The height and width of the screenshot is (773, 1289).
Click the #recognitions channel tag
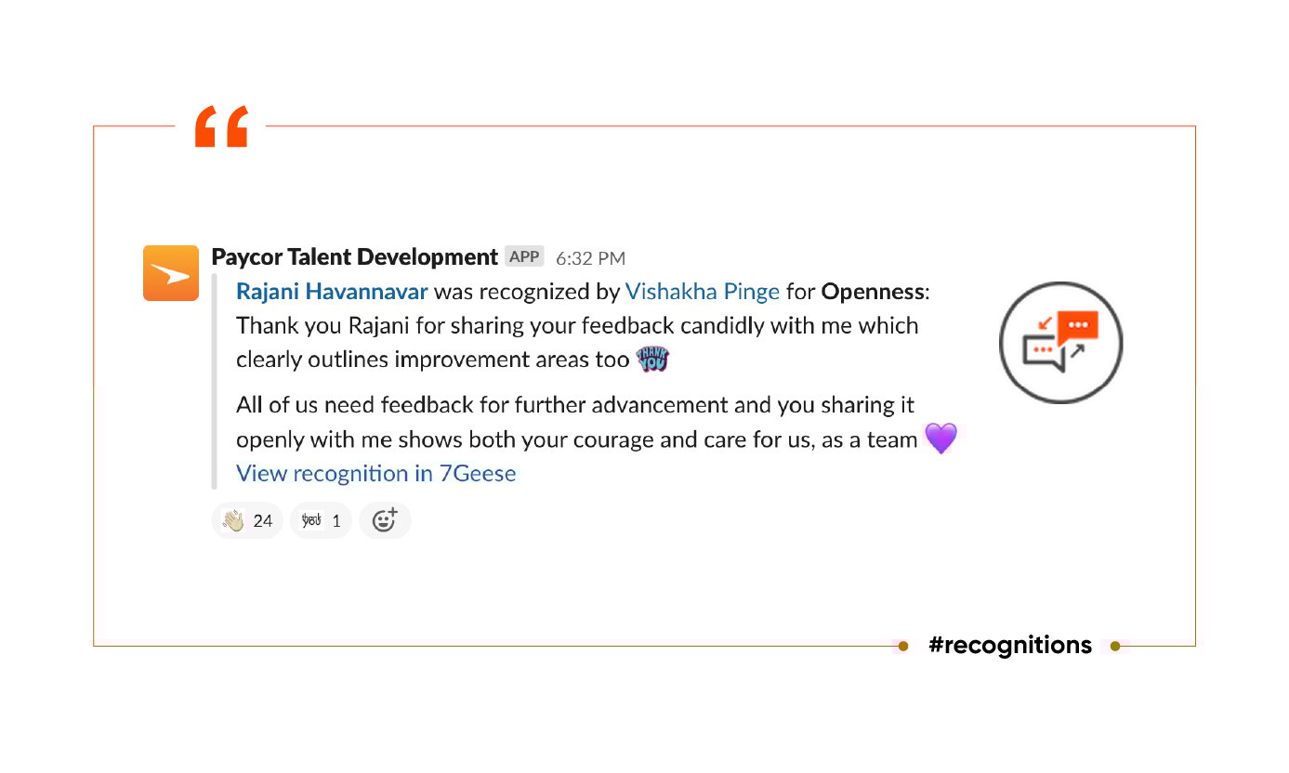(x=1009, y=646)
